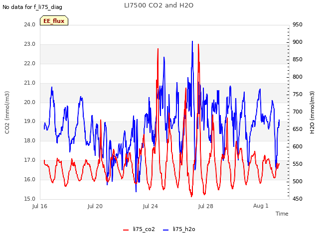Click the Jul 16 x-axis tick label

(40, 206)
